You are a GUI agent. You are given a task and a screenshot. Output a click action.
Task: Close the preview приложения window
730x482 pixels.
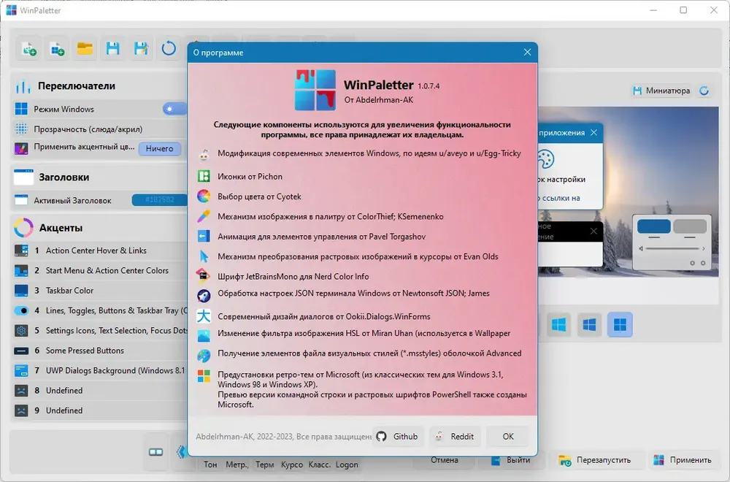tap(593, 133)
